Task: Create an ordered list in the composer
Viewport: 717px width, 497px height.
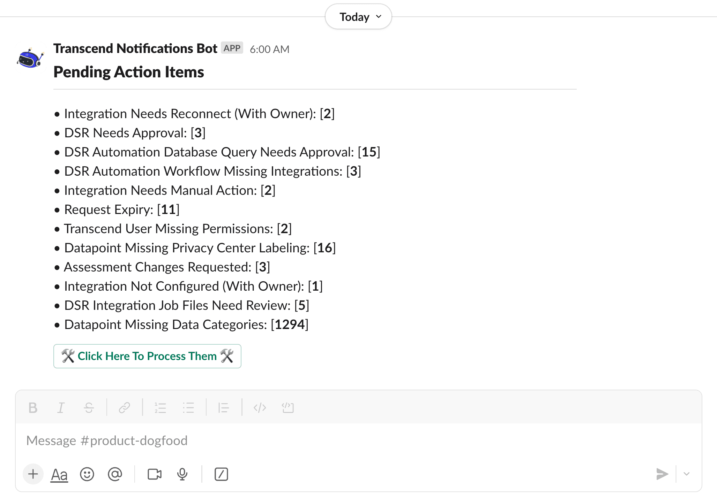Action: coord(160,407)
